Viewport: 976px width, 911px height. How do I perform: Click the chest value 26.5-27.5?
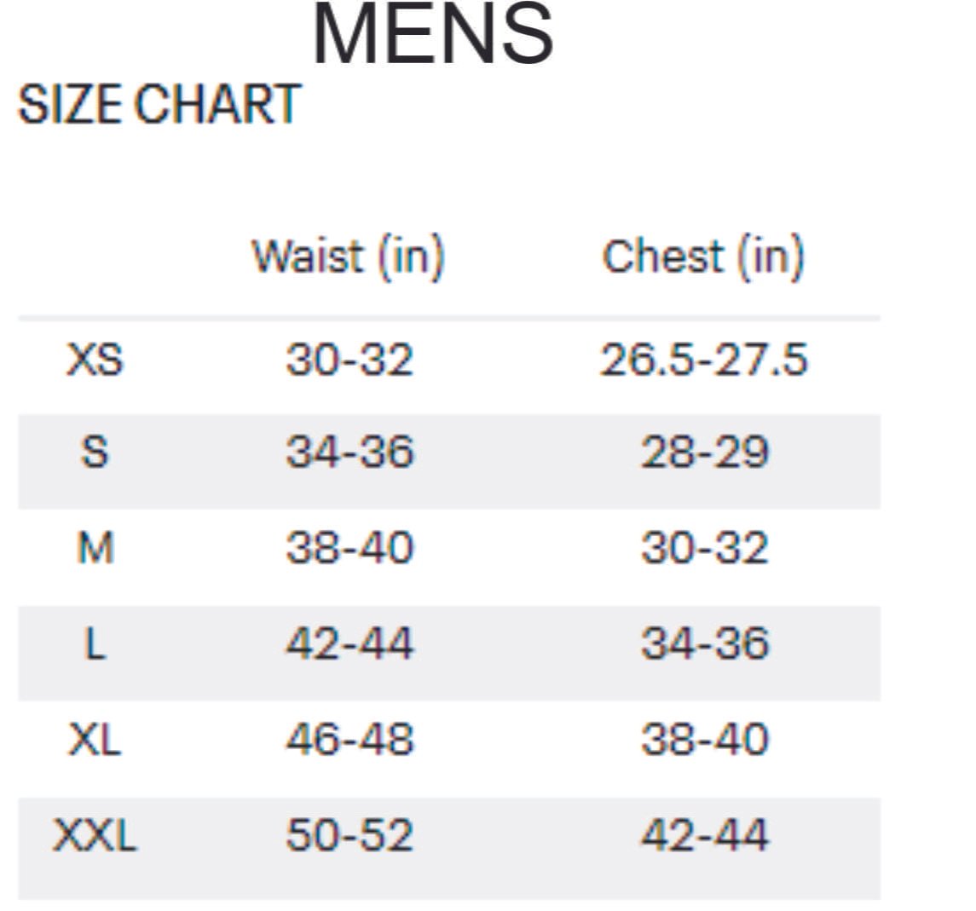(x=703, y=360)
